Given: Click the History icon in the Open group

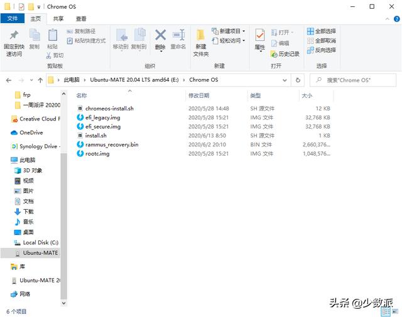Looking at the screenshot, I should 285,54.
